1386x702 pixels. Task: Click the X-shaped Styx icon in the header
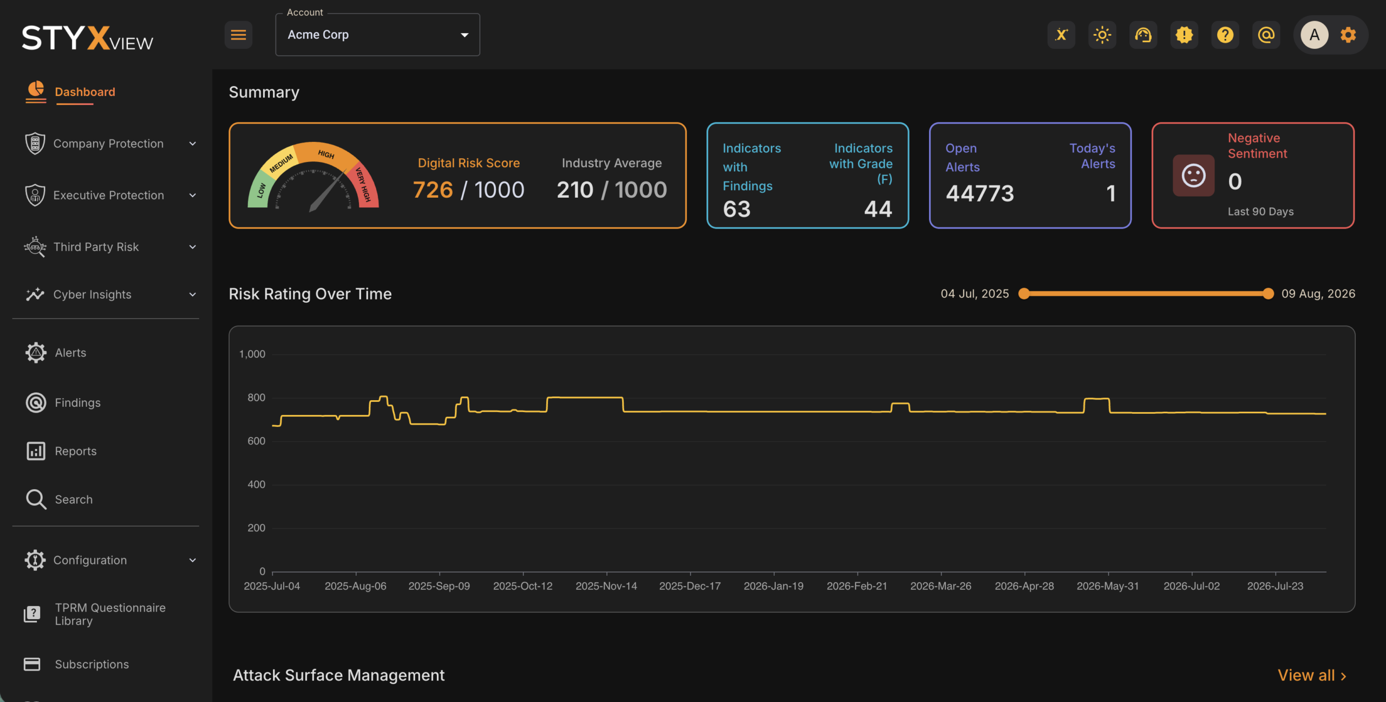[x=1061, y=35]
